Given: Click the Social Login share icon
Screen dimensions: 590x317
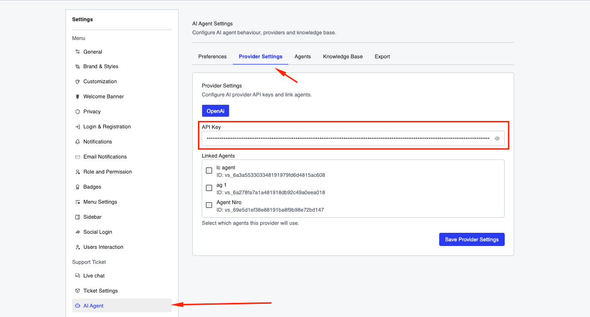Looking at the screenshot, I should [78, 232].
